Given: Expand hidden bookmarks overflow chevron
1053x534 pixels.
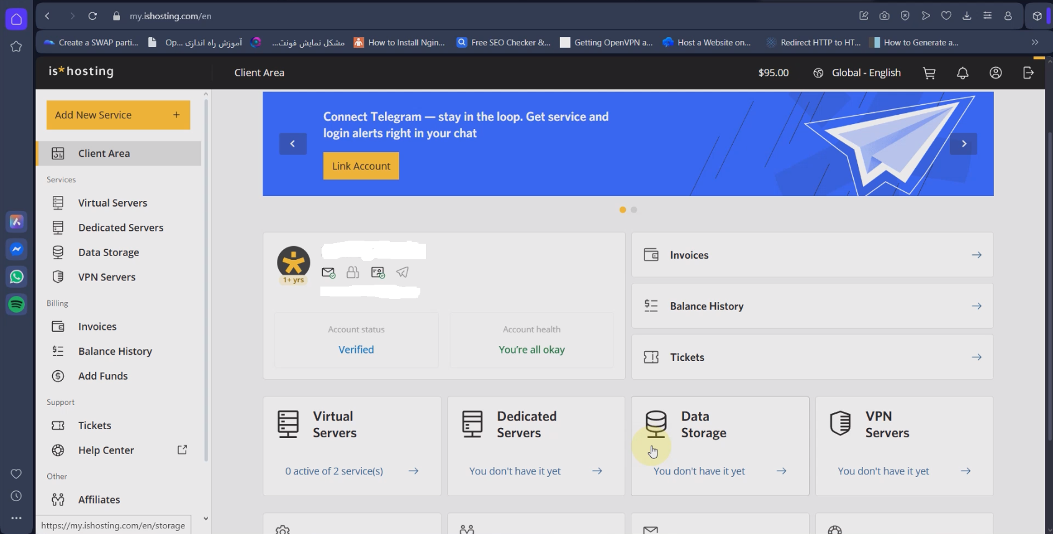Looking at the screenshot, I should coord(1034,43).
